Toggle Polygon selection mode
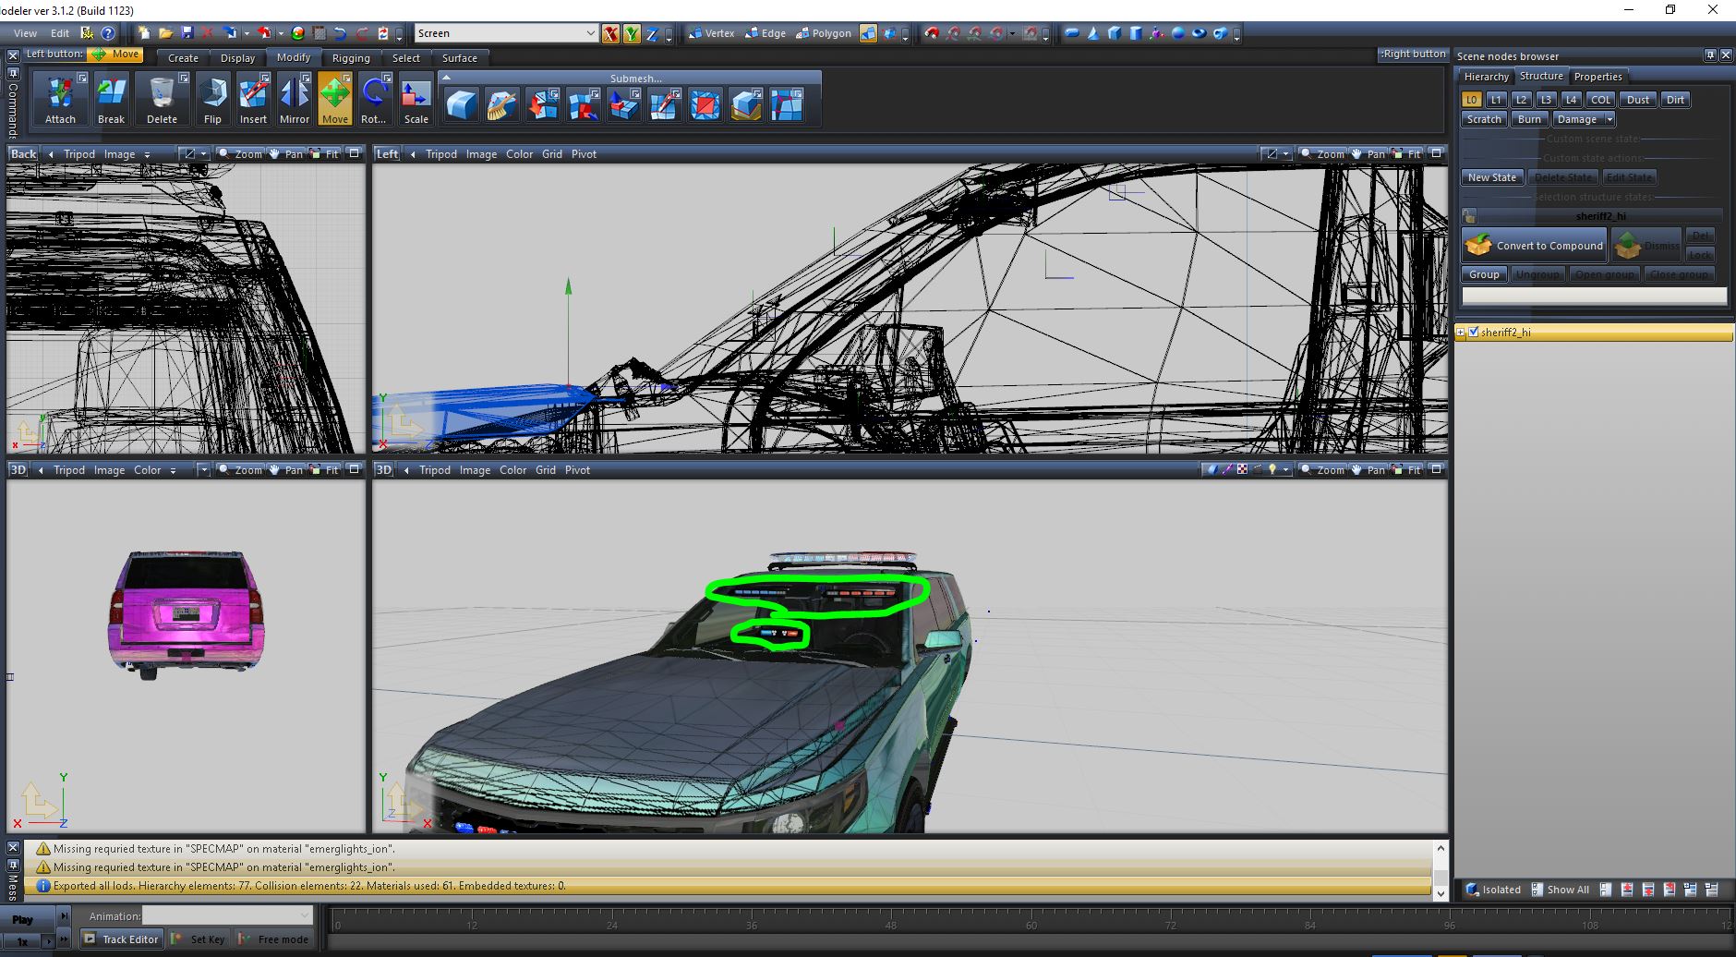 coord(823,33)
